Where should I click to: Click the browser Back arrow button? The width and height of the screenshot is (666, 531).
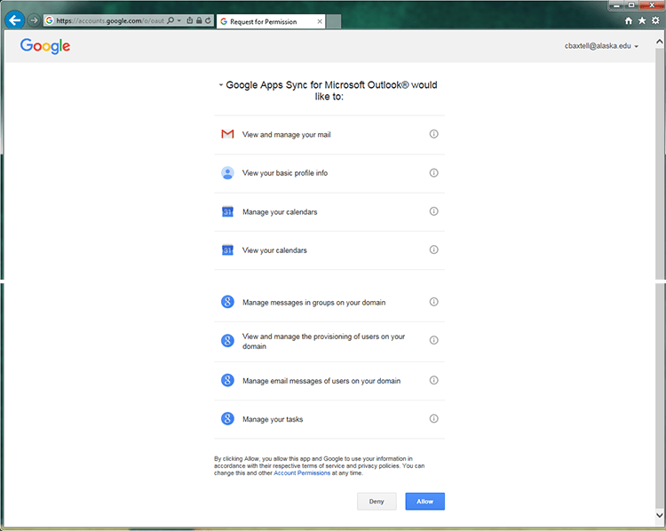14,20
